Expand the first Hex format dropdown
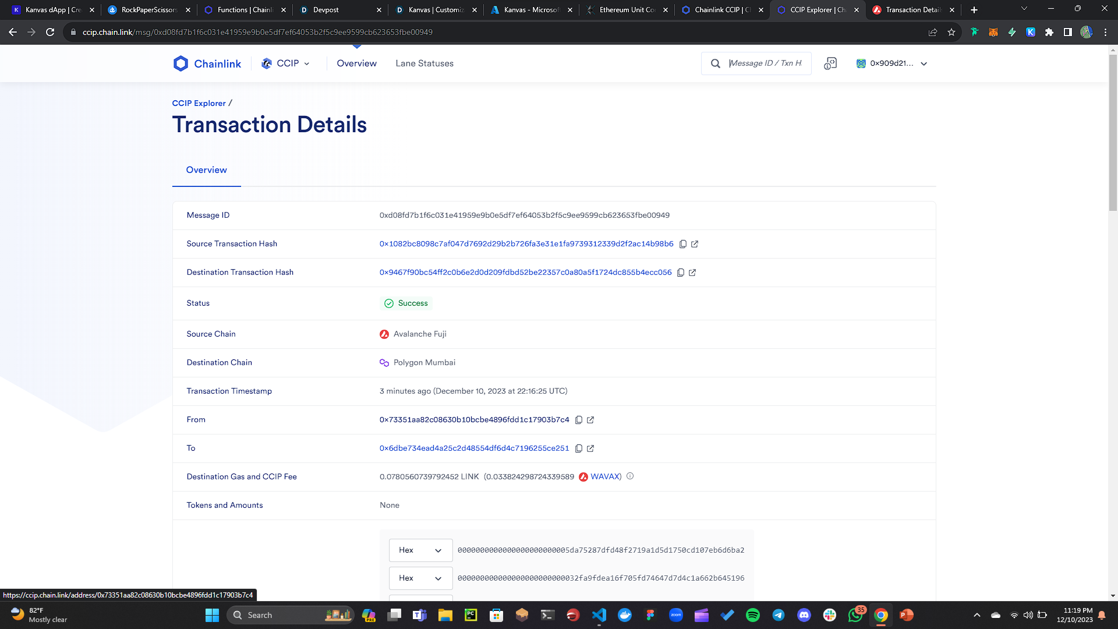The image size is (1118, 629). click(x=420, y=550)
